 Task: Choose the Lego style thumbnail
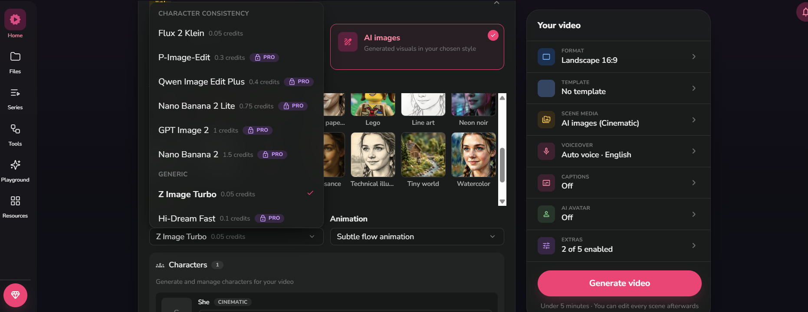[373, 104]
